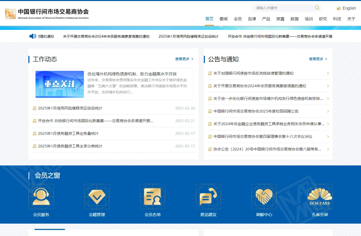Image resolution: width=361 pixels, height=236 pixels.
Task: Expand arrow for 2024年会员服务满意度调查的通知
Action: tap(328, 86)
